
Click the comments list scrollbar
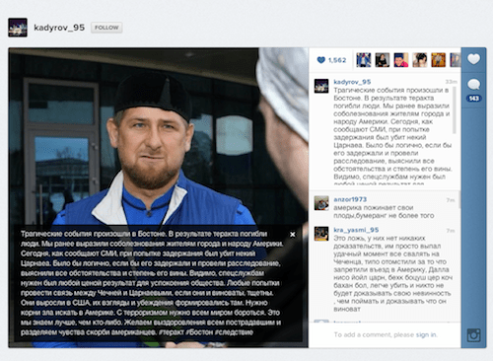[x=458, y=199]
